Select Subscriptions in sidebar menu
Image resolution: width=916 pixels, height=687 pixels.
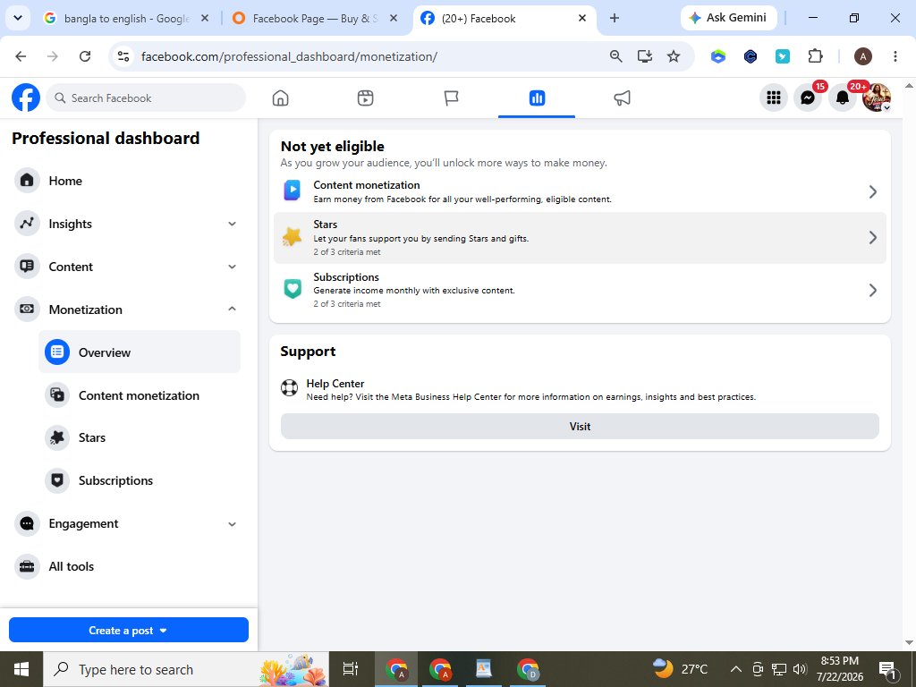point(140,480)
